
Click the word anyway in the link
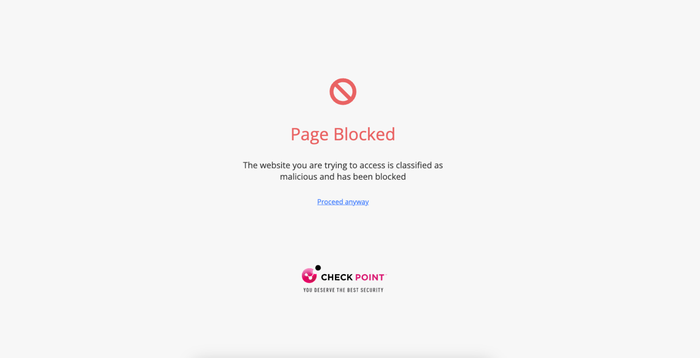coord(357,202)
